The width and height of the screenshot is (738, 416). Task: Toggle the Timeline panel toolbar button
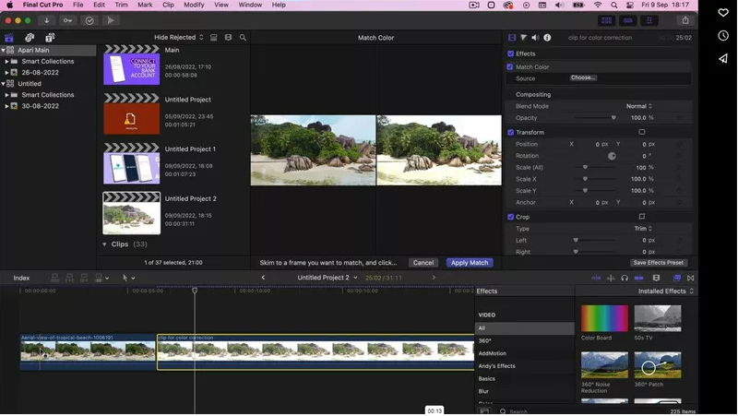628,20
